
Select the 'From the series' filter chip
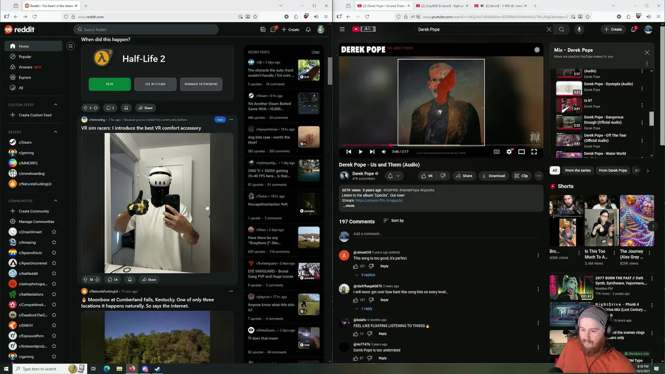pyautogui.click(x=578, y=170)
